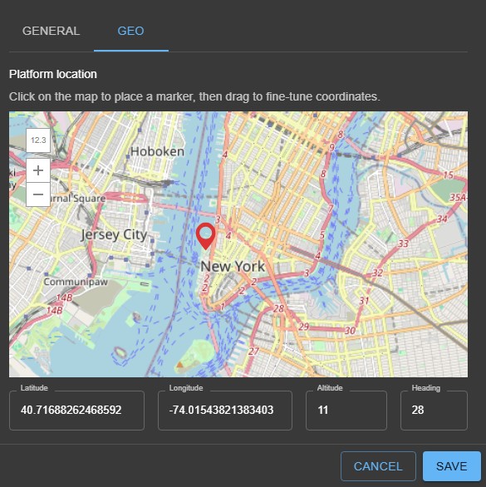Click route marker 35A on the map

pyautogui.click(x=458, y=197)
